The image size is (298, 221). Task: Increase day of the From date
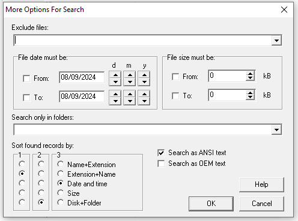pyautogui.click(x=115, y=75)
